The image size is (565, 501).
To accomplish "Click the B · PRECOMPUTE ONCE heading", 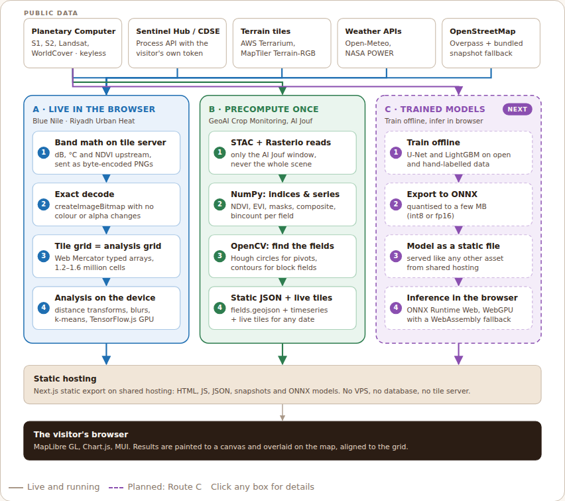I will [x=264, y=109].
